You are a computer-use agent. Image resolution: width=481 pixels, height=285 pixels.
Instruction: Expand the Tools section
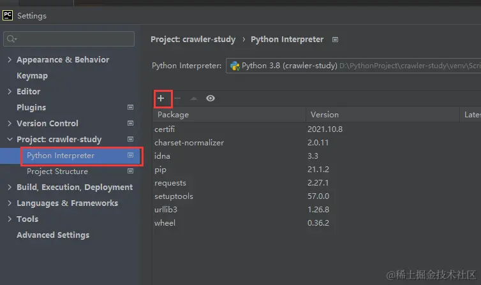10,219
